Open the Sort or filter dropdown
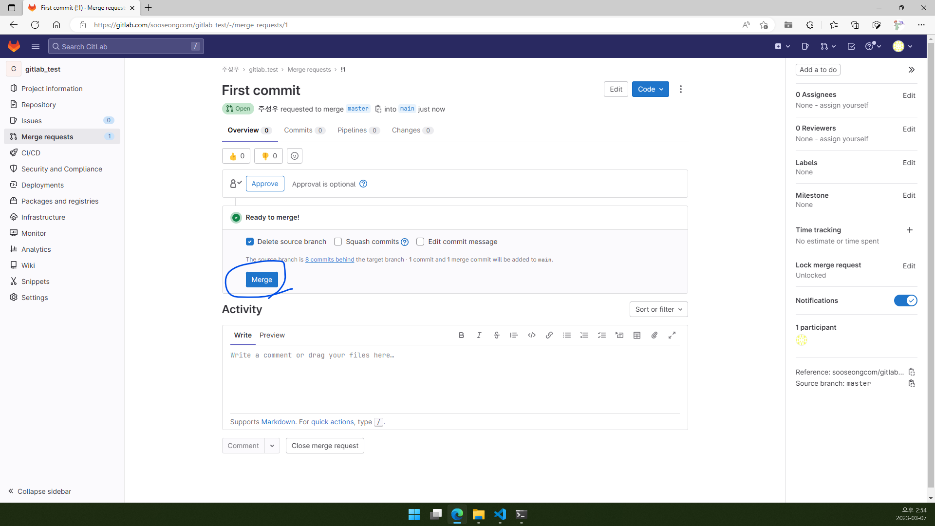This screenshot has width=935, height=526. (x=659, y=310)
